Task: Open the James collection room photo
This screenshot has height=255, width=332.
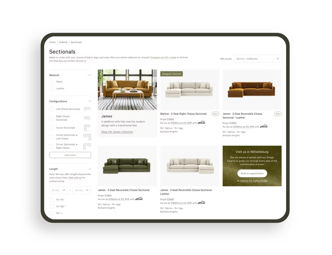Action: (127, 90)
